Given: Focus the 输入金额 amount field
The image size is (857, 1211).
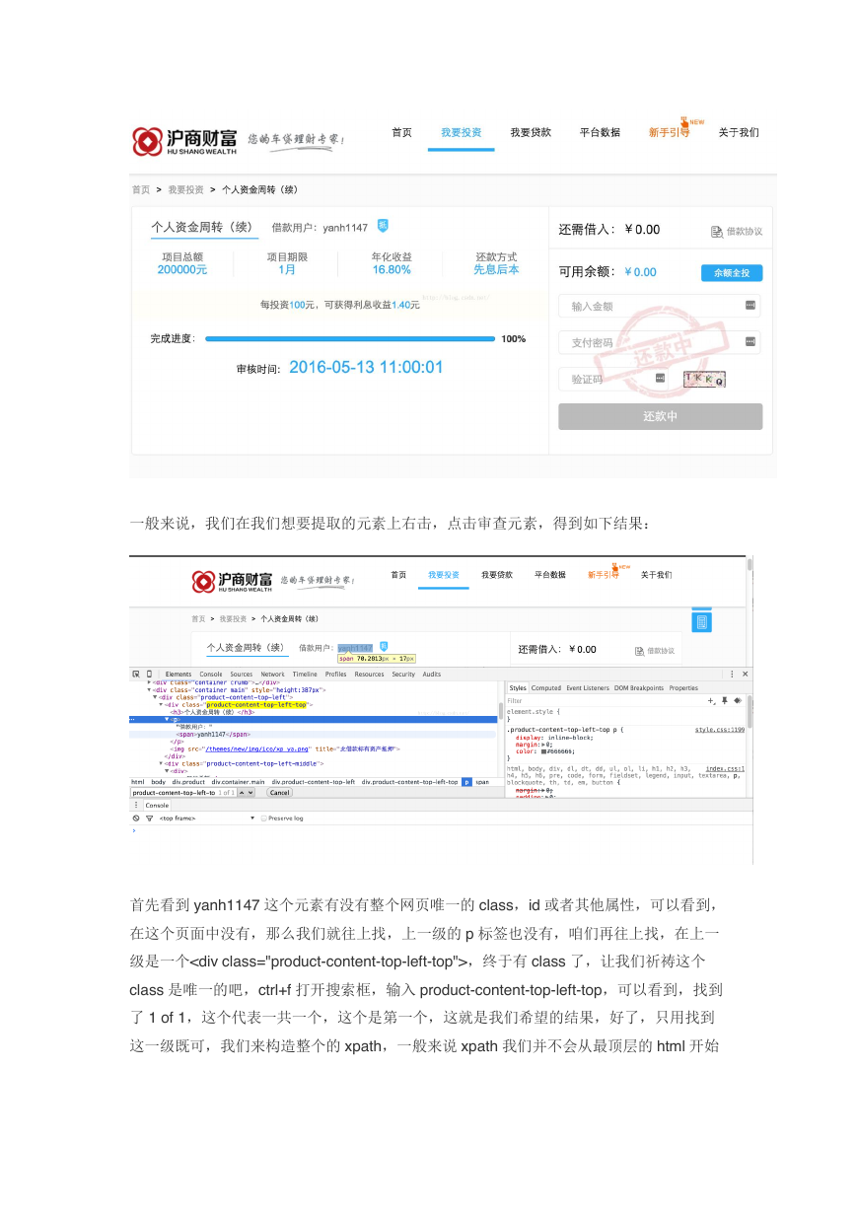Looking at the screenshot, I should tap(660, 307).
